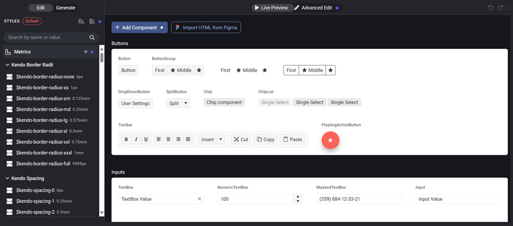Click the NumericTextBox 100 field
This screenshot has width=513, height=226.
pyautogui.click(x=255, y=199)
